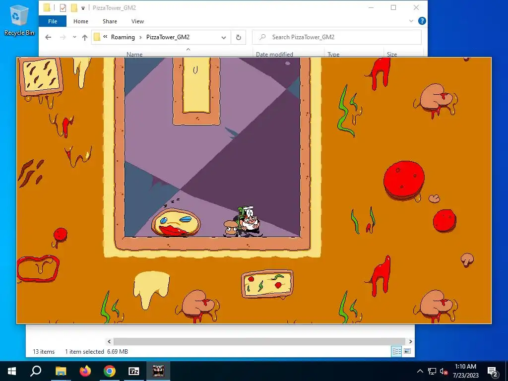This screenshot has height=381, width=508.
Task: Show hidden system tray icons
Action: 420,371
